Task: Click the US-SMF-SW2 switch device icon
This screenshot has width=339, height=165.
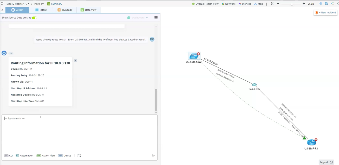Action: 194,56
